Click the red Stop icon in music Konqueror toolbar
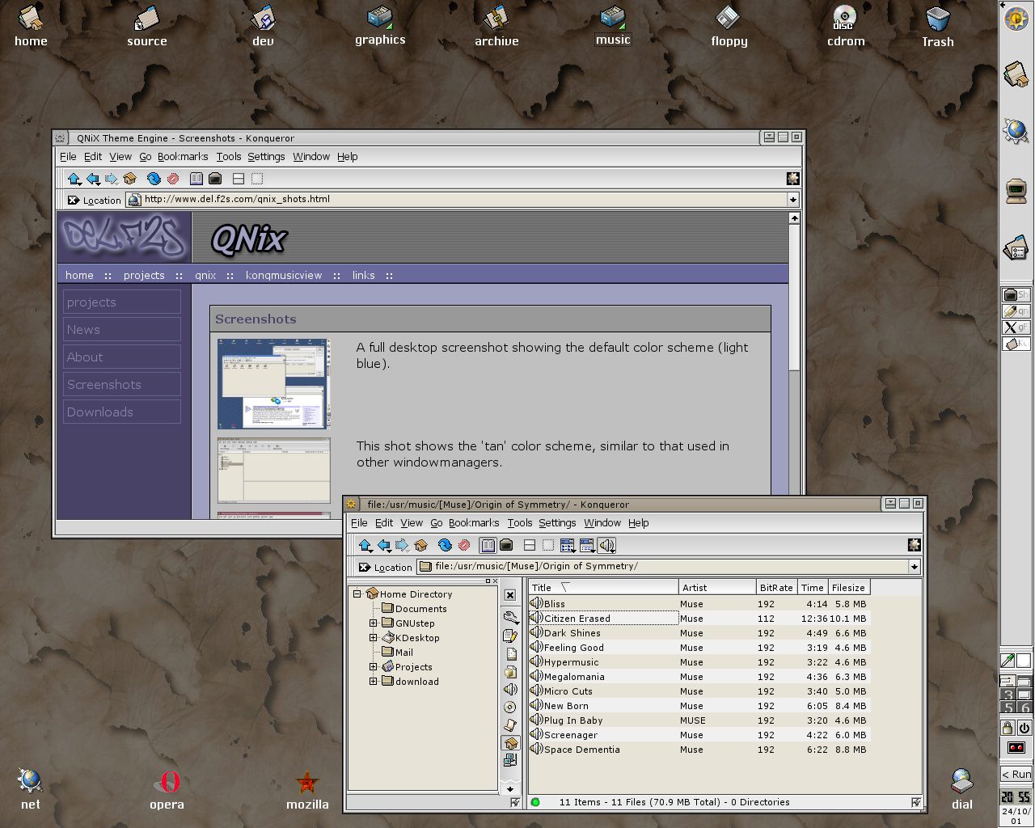1035x828 pixels. pyautogui.click(x=464, y=545)
